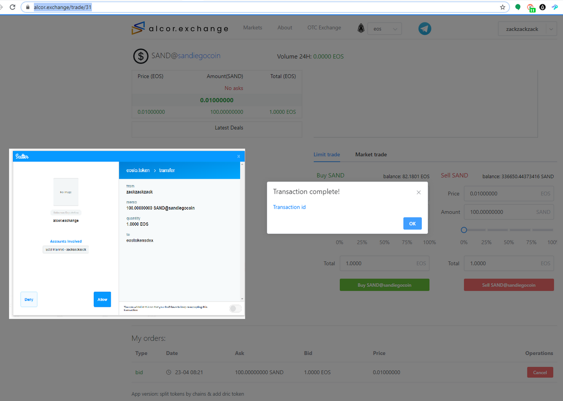Screen dimensions: 563x401
Task: Click 25% under sell slider
Action: click(x=486, y=243)
